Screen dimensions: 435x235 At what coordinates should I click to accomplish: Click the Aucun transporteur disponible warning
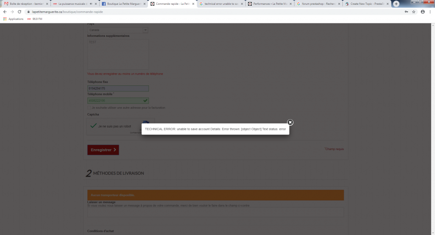(x=216, y=195)
